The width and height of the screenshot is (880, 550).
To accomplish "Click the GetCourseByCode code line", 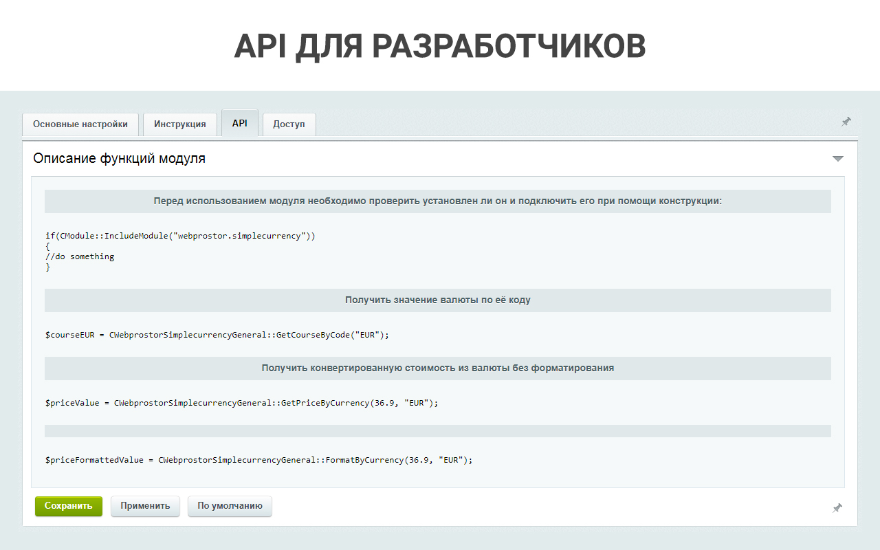I will [217, 335].
